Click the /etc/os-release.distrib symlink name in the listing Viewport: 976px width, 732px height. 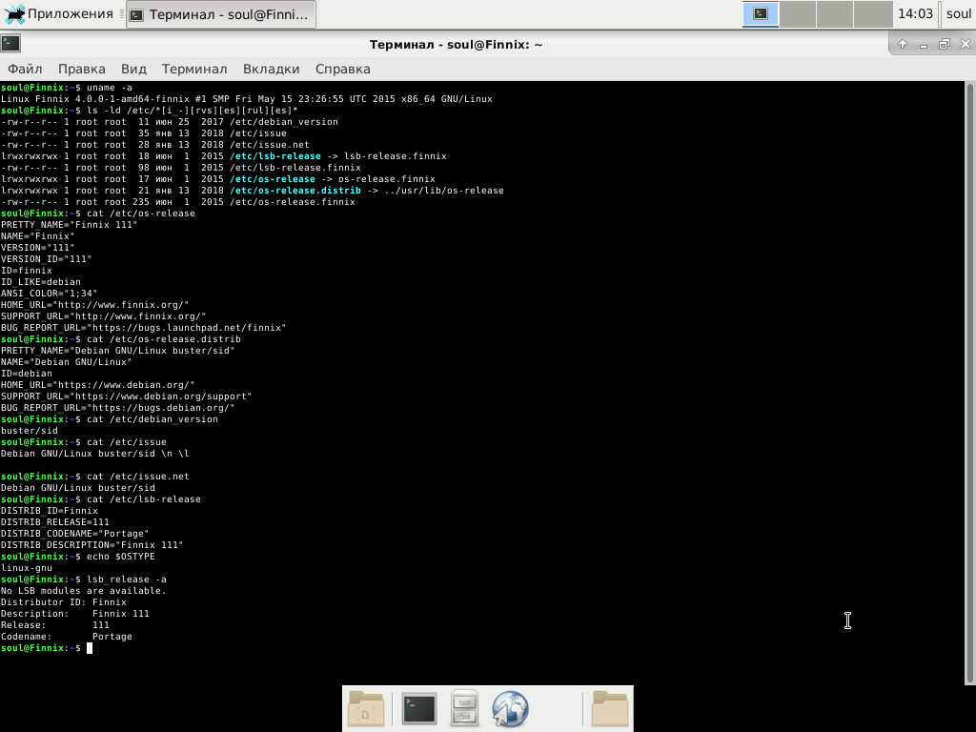(295, 191)
